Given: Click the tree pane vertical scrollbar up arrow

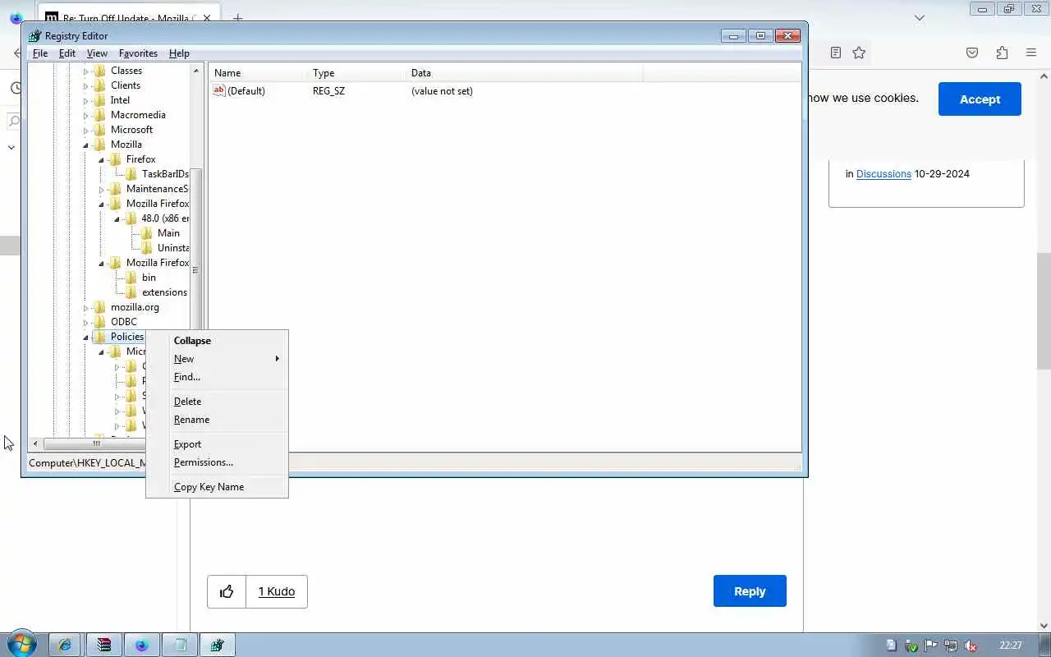Looking at the screenshot, I should pyautogui.click(x=195, y=71).
